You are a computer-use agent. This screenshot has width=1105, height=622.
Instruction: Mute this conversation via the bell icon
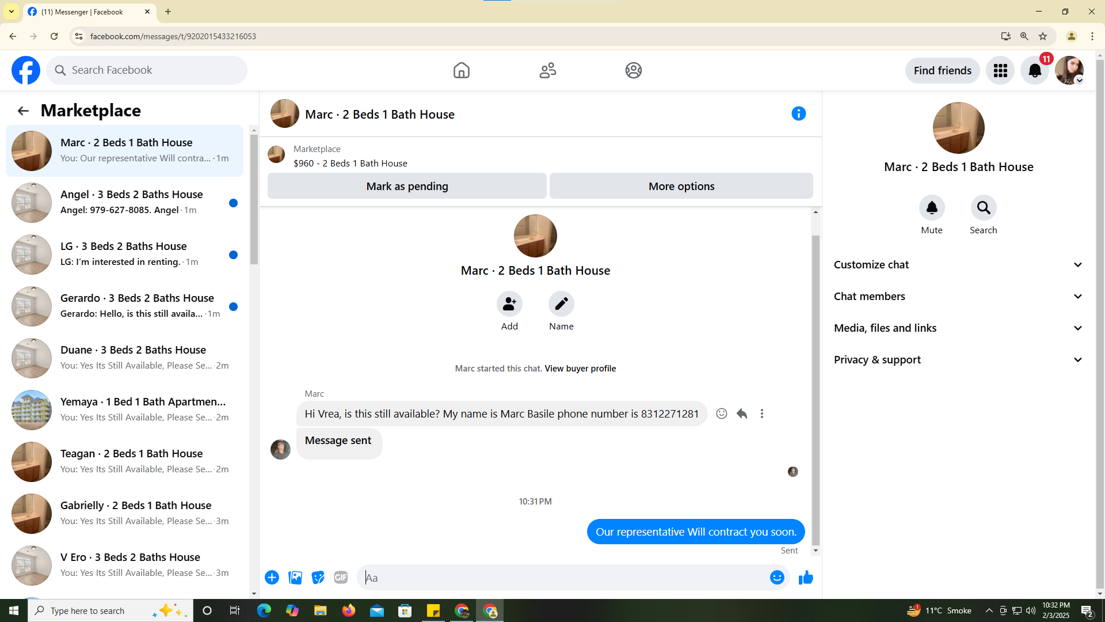pyautogui.click(x=931, y=208)
